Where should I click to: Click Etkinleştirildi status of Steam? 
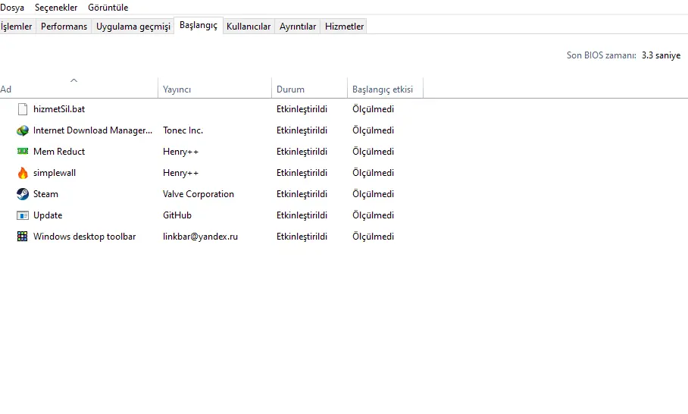tap(302, 194)
